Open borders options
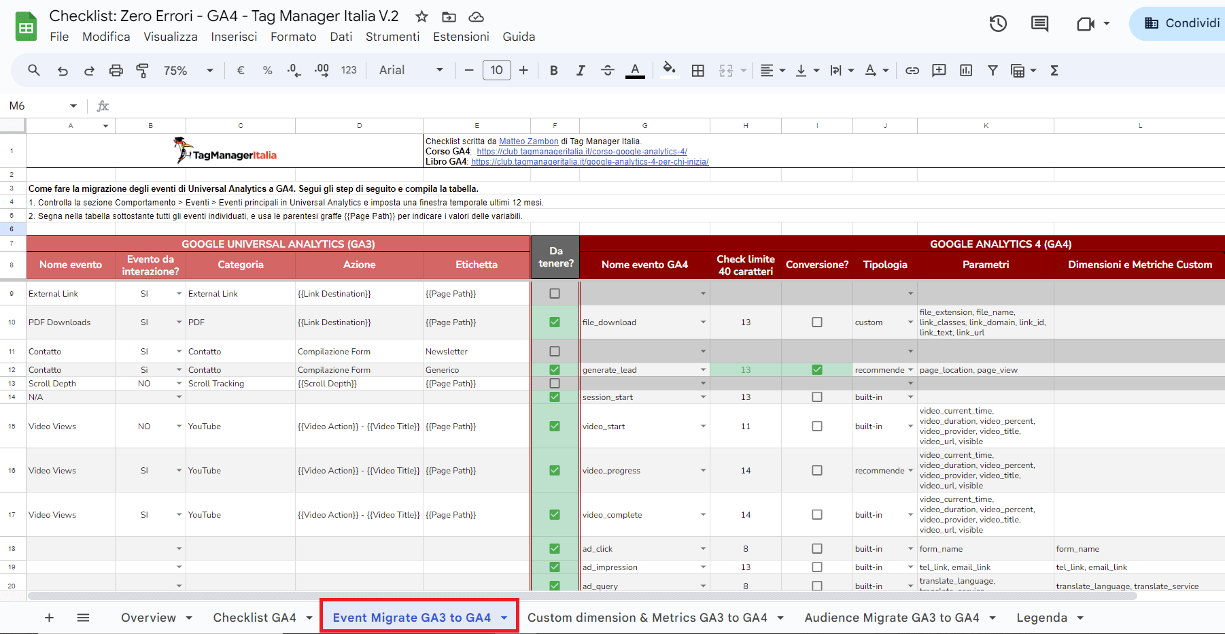 pyautogui.click(x=698, y=70)
